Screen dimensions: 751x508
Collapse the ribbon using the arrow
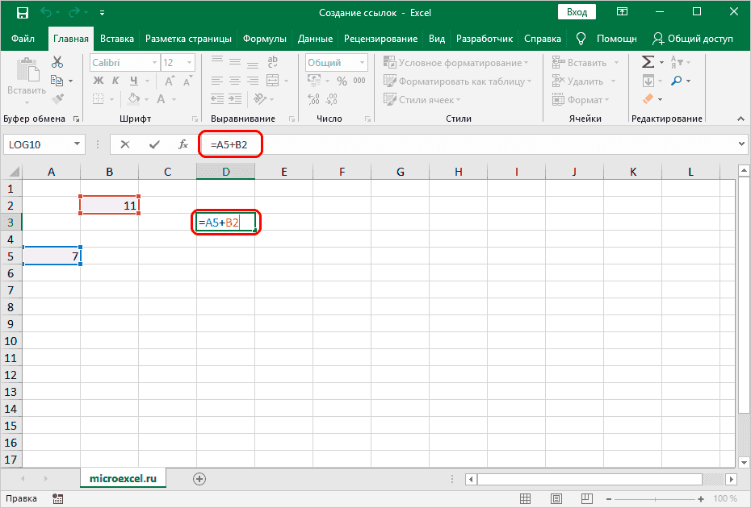click(x=741, y=119)
